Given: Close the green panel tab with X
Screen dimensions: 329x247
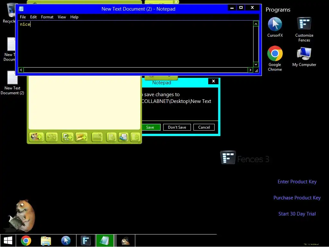Looking at the screenshot, I should (x=176, y=2).
